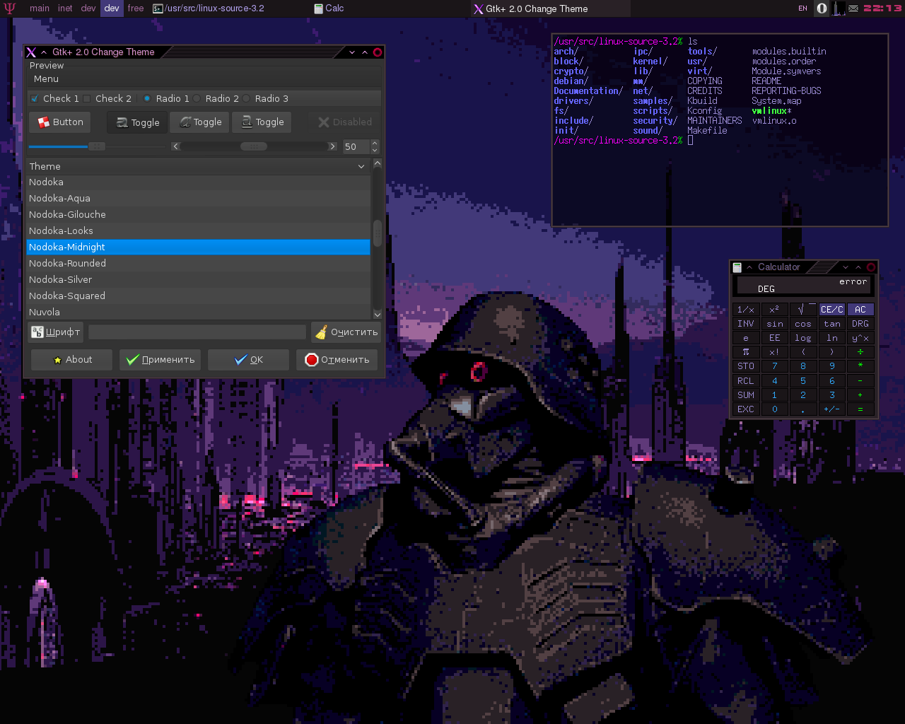Click the square root key in Calculator
905x724 pixels.
[803, 310]
